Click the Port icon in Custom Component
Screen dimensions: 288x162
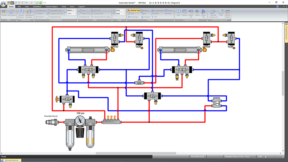coord(221,13)
